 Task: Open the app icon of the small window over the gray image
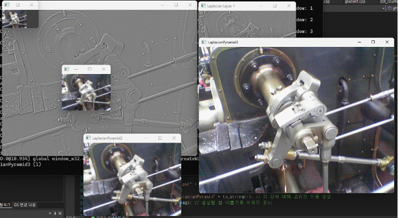(67, 69)
